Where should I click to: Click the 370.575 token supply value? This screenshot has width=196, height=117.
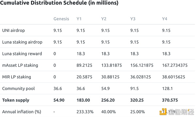click(x=170, y=100)
